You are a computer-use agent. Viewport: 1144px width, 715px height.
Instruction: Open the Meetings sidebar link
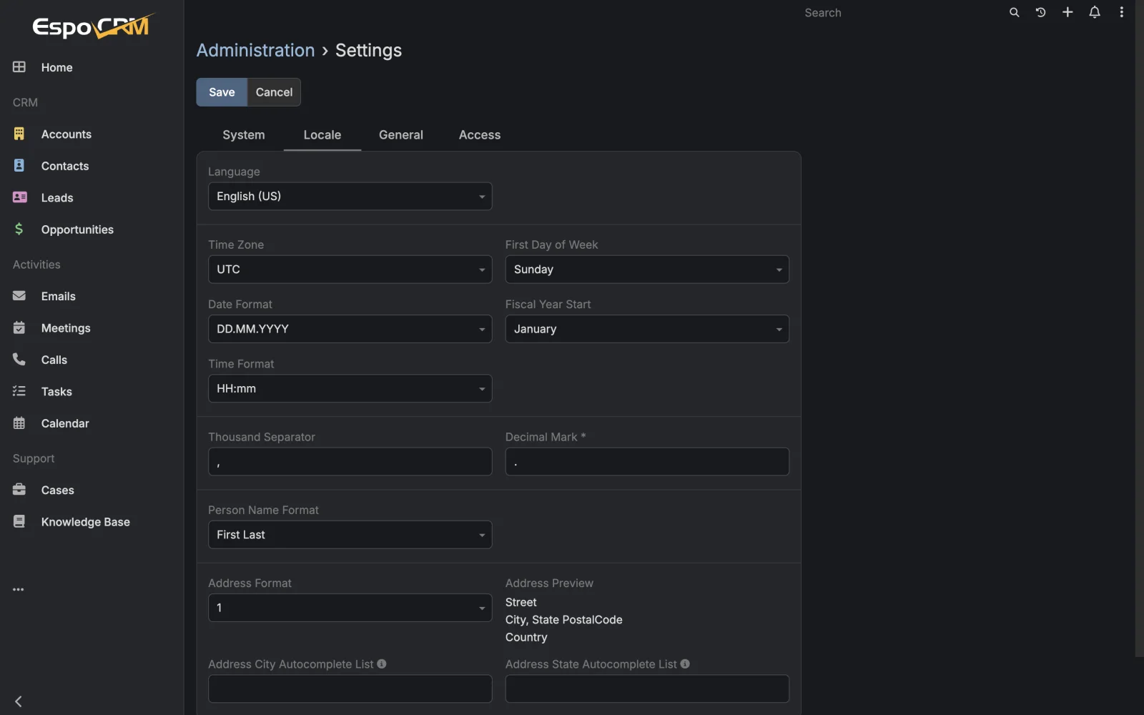point(66,327)
